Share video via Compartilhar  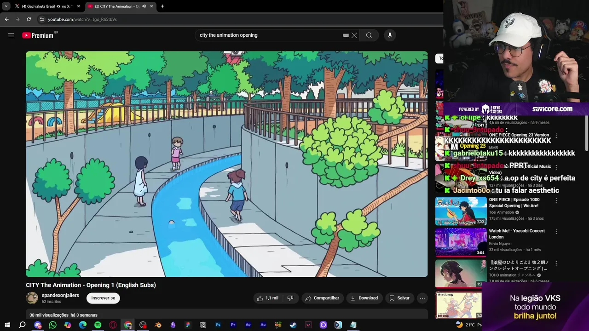322,298
